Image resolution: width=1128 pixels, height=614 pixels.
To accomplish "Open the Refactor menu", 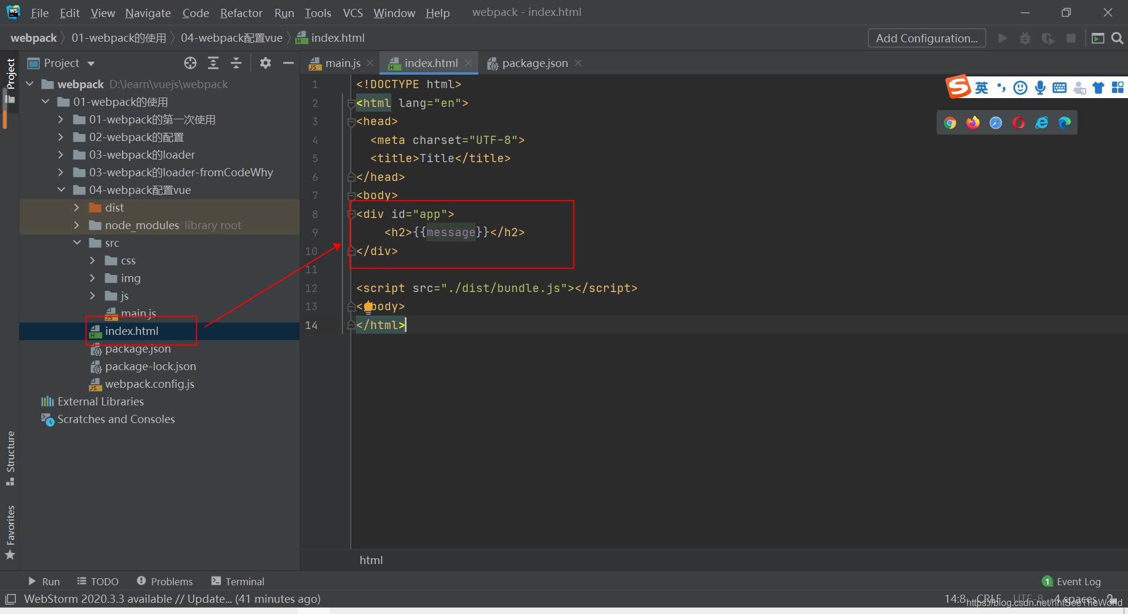I will click(241, 13).
